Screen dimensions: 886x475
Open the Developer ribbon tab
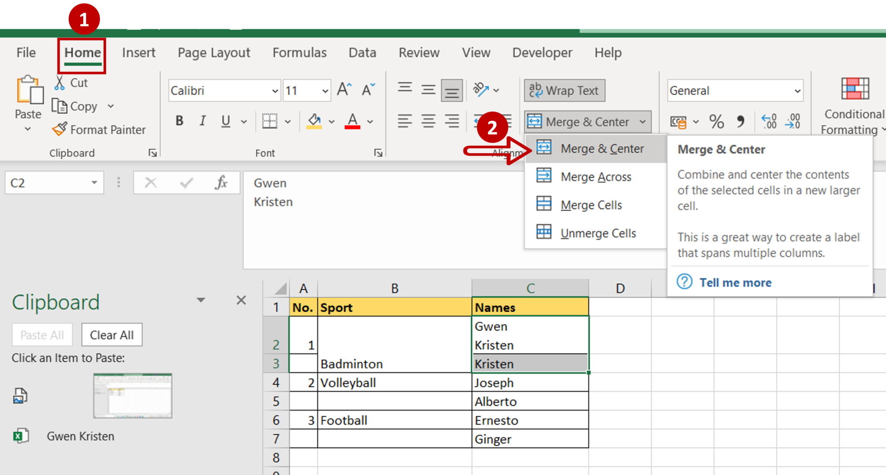[x=542, y=52]
